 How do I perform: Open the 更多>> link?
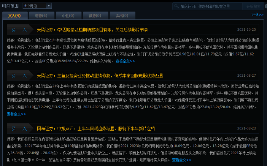click(257, 15)
